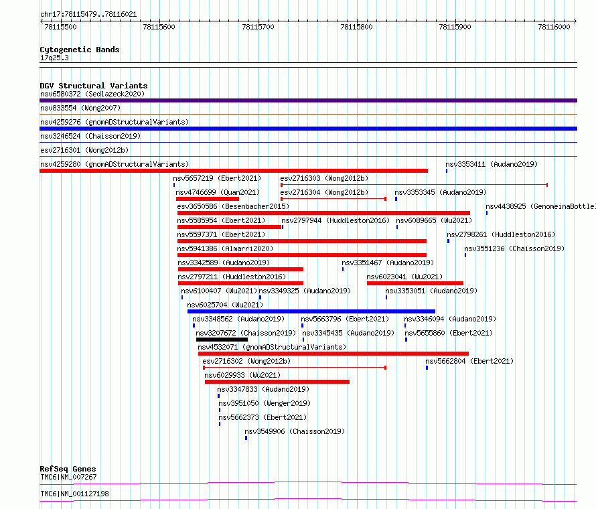Select nsv5662373 (Ebert2021) label

pyautogui.click(x=263, y=417)
